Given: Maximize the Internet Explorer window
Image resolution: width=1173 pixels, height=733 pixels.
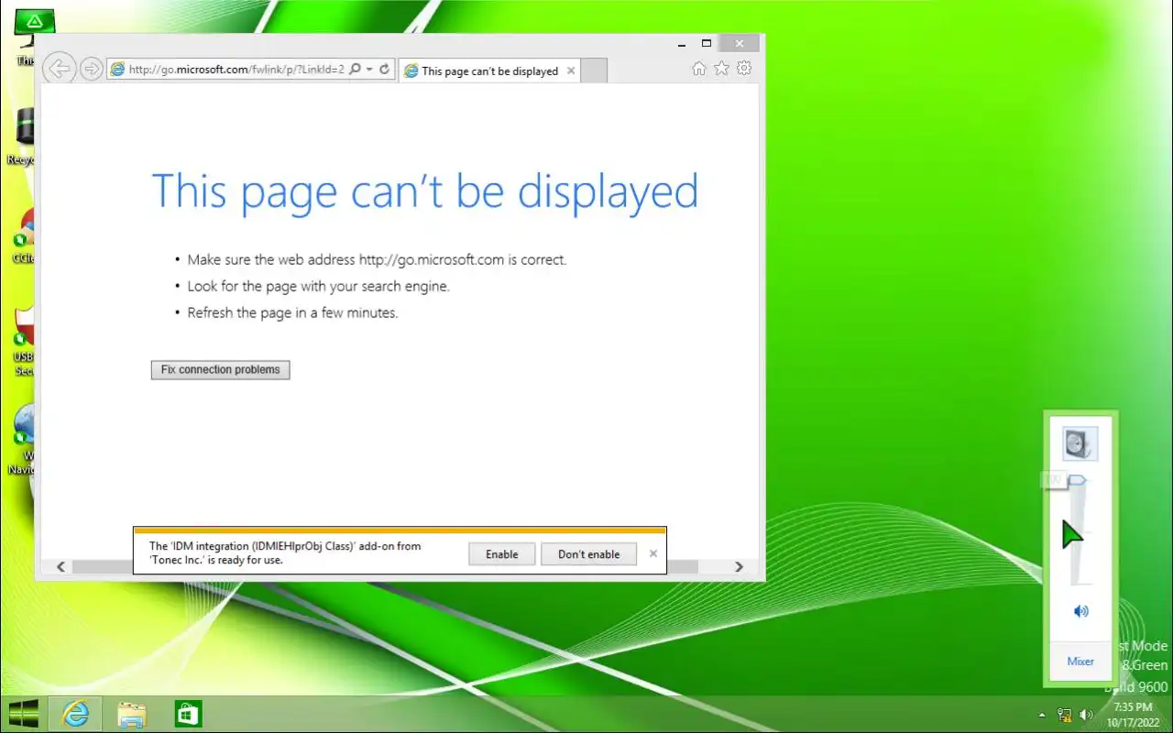Looking at the screenshot, I should click(x=706, y=43).
